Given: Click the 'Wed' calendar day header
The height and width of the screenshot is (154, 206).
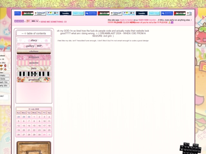Looking at the screenshot, I should (x=34, y=113).
